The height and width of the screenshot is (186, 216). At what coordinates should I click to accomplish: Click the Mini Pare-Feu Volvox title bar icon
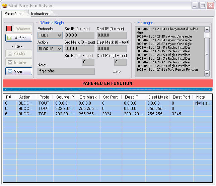(4, 6)
